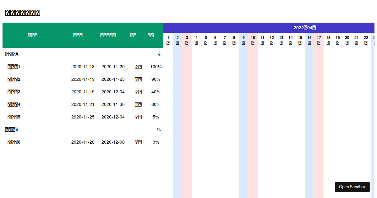Click the start date 2020-11-25
The image size is (377, 198).
[x=83, y=117]
